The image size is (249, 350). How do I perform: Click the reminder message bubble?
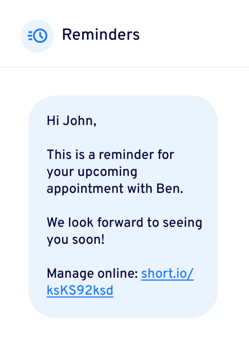[x=124, y=205]
